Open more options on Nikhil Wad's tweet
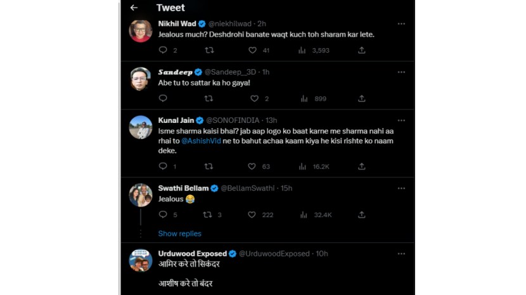526x295 pixels. [x=401, y=23]
